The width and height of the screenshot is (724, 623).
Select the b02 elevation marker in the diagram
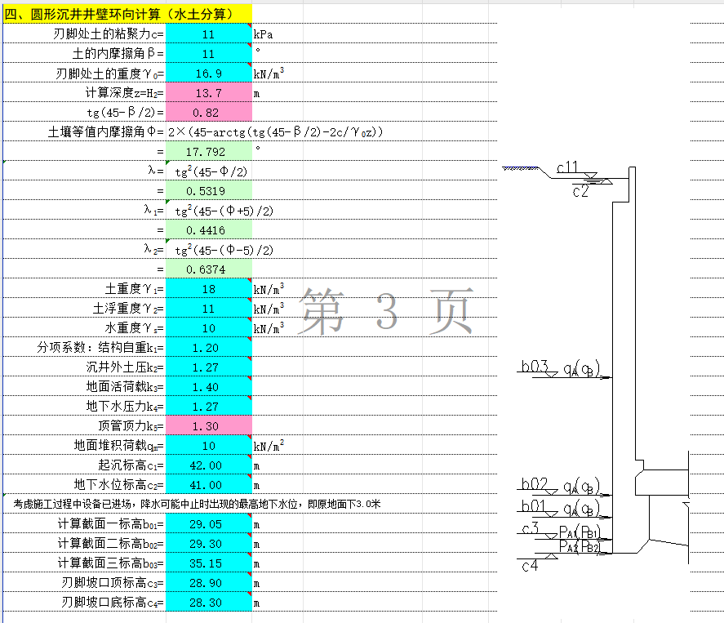(x=535, y=484)
